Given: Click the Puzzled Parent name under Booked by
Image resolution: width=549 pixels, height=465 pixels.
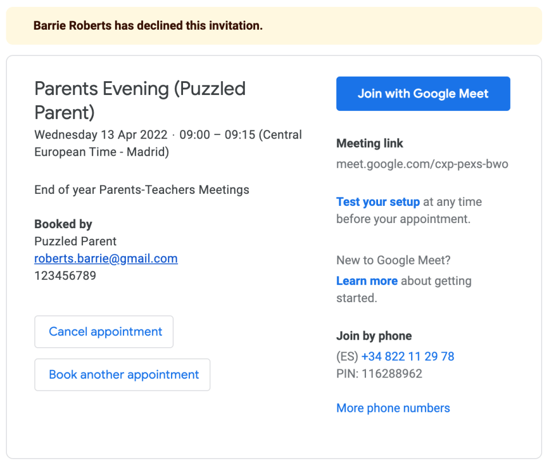Looking at the screenshot, I should (x=75, y=241).
